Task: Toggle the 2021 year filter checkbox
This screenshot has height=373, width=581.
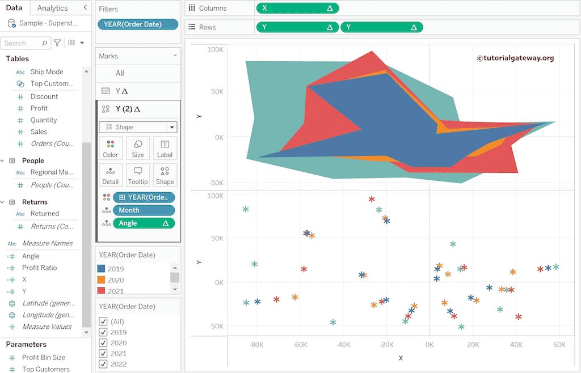Action: point(103,354)
